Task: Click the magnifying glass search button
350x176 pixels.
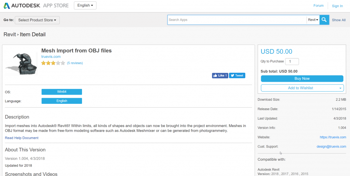Action: coord(324,20)
